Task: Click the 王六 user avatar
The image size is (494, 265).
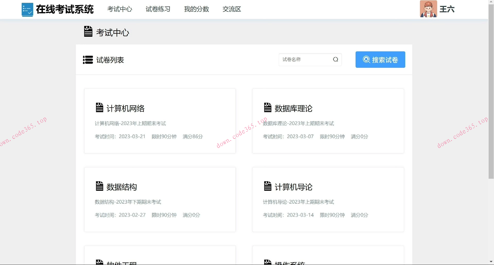Action: (428, 9)
